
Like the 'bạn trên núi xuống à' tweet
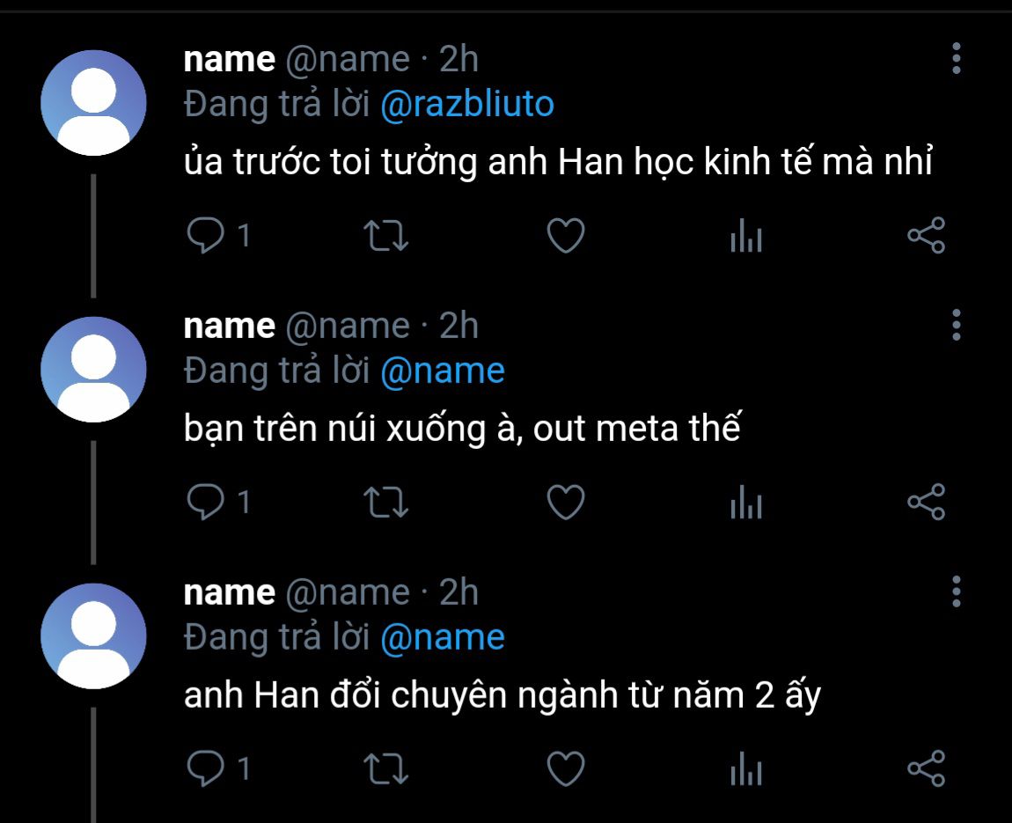(566, 503)
